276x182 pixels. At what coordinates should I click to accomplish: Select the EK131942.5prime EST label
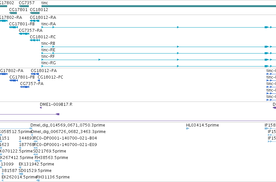pos(36,164)
